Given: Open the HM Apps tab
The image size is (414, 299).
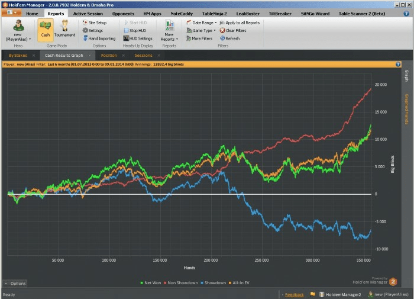Looking at the screenshot, I should pyautogui.click(x=153, y=14).
